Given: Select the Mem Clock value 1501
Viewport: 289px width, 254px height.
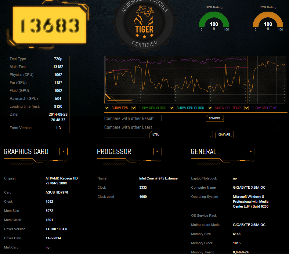Looking at the screenshot, I should pos(49,220).
